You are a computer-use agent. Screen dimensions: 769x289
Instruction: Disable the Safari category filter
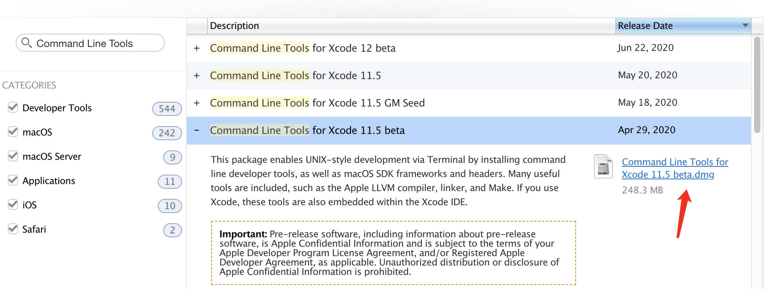(x=13, y=229)
